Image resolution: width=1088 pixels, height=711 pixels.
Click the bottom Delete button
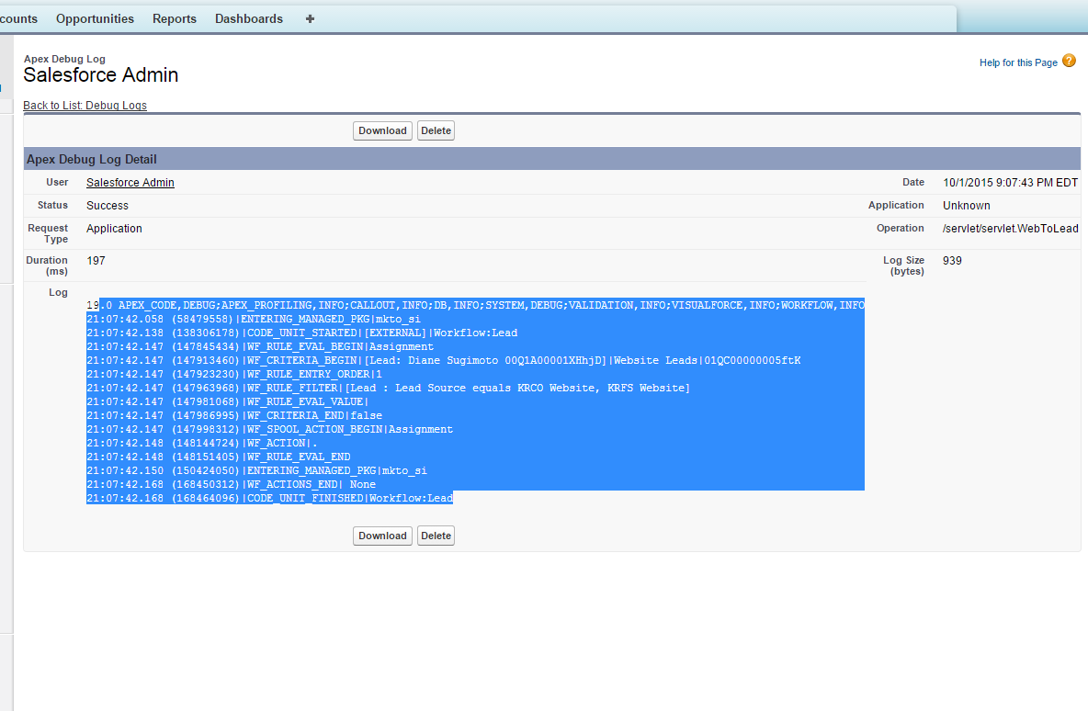[x=436, y=536]
